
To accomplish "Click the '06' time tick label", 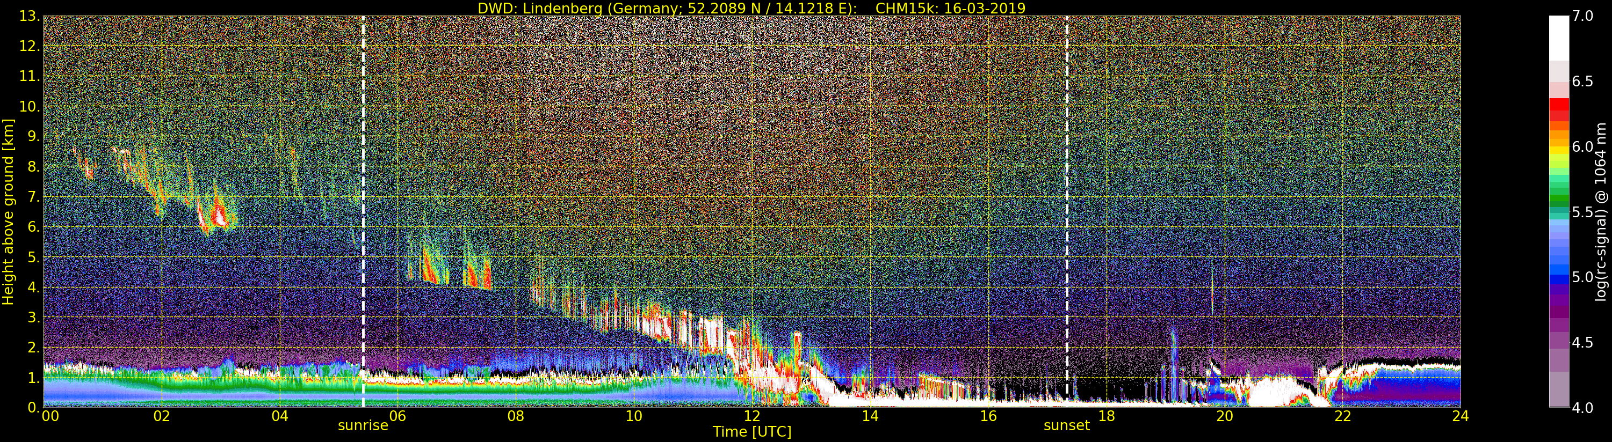I will click(397, 416).
